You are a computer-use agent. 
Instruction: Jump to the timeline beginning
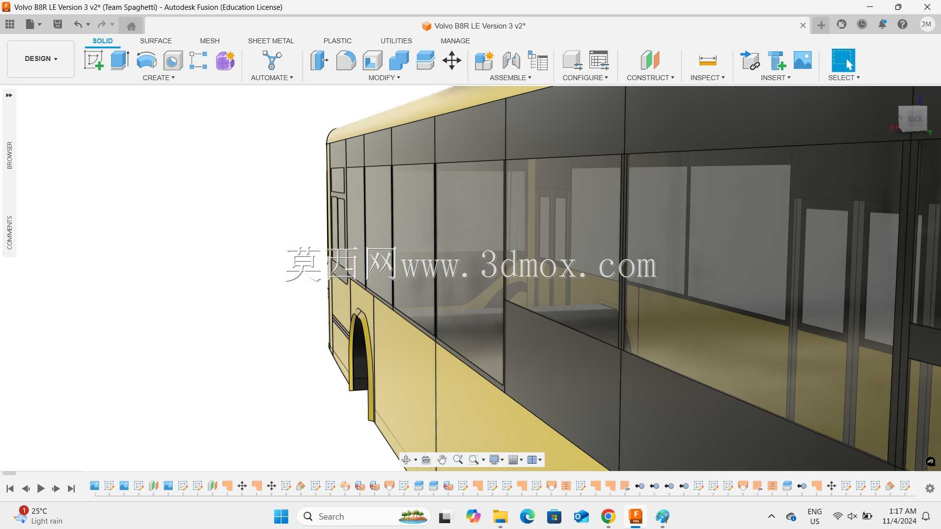point(10,488)
